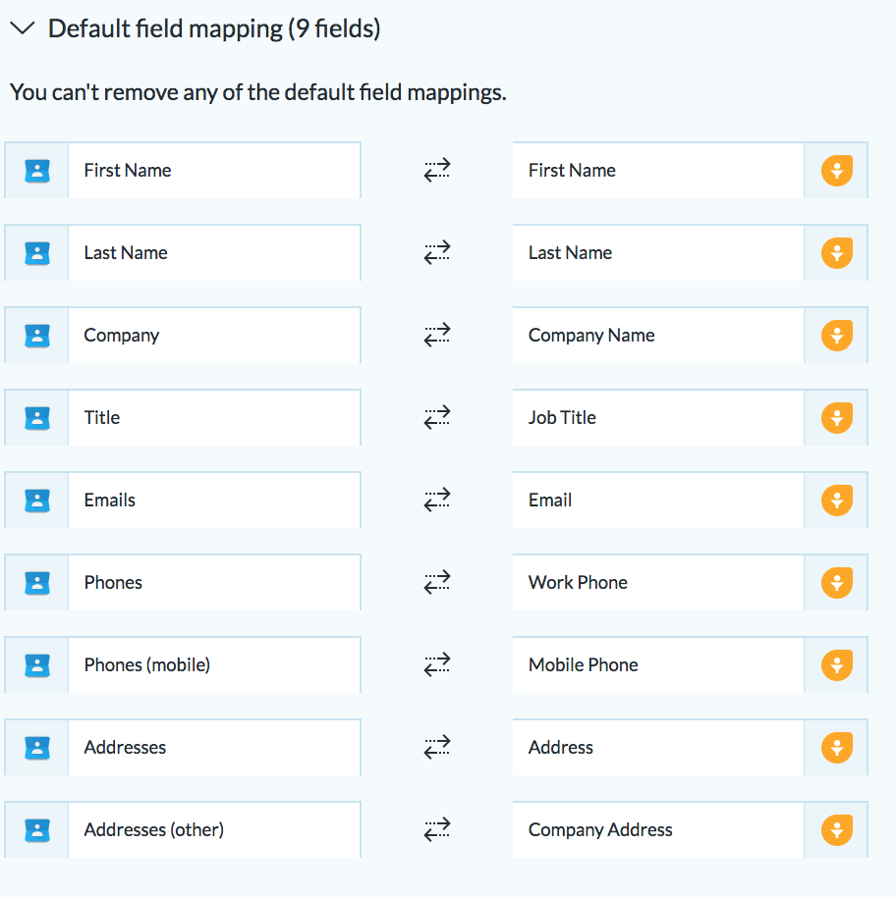Screen dimensions: 896x897
Task: Click the orange icon next to Work Phone
Action: 837,582
